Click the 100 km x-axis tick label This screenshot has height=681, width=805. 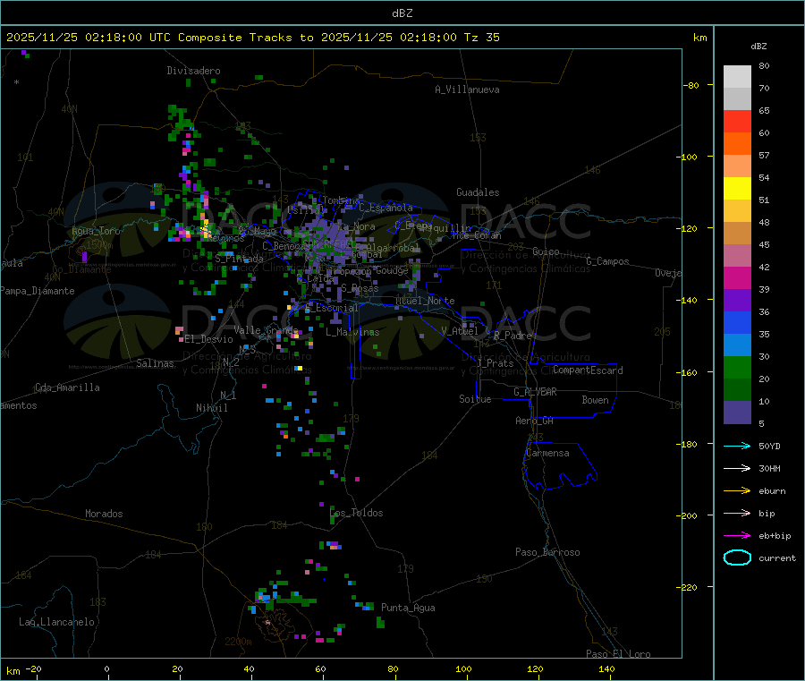click(463, 668)
